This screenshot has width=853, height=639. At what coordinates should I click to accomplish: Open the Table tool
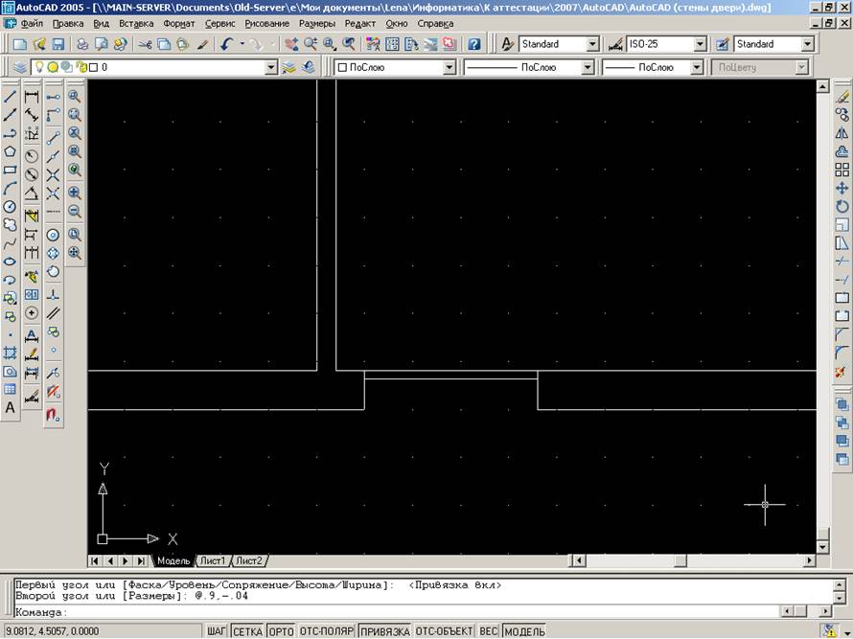(10, 389)
